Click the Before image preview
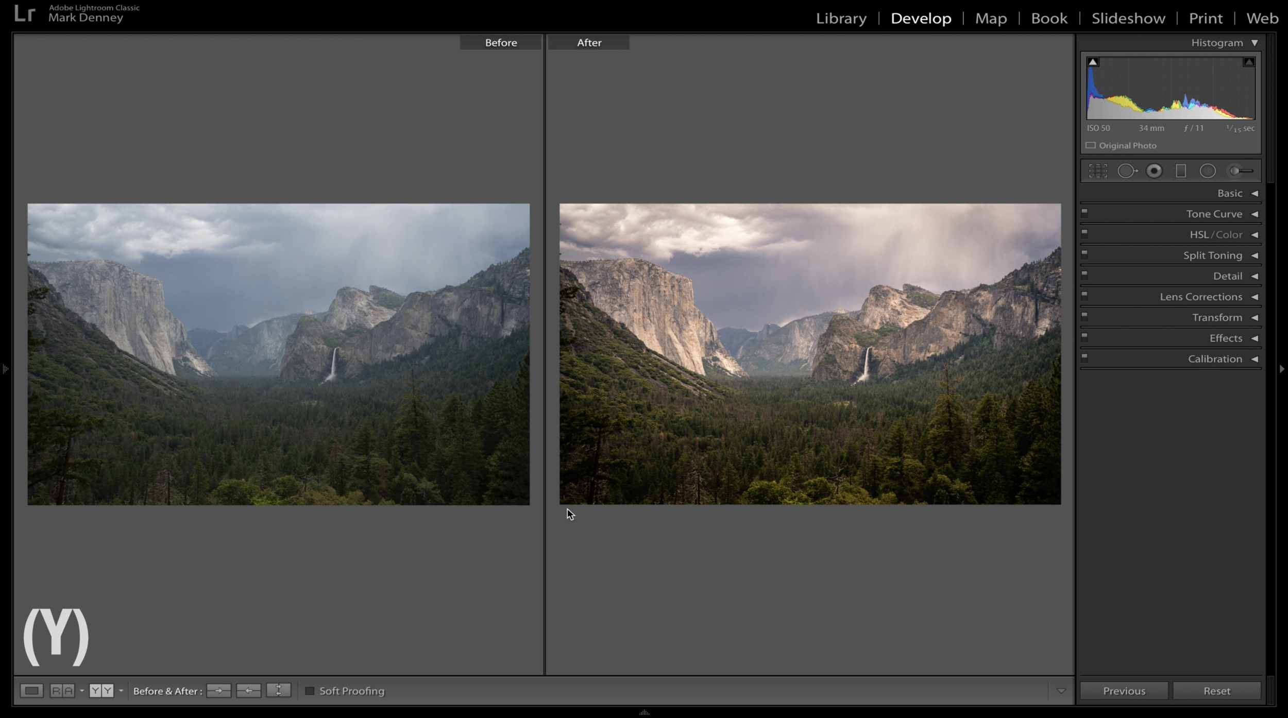 (x=278, y=354)
